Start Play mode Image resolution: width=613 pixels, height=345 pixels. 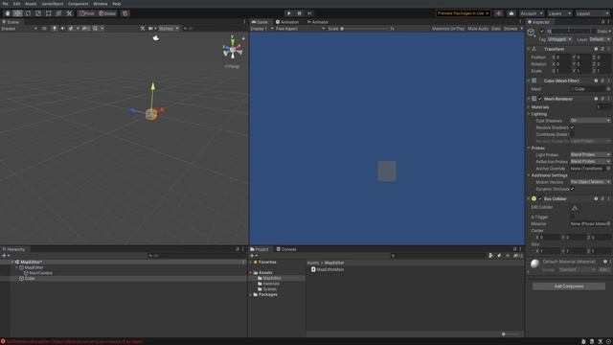[289, 13]
